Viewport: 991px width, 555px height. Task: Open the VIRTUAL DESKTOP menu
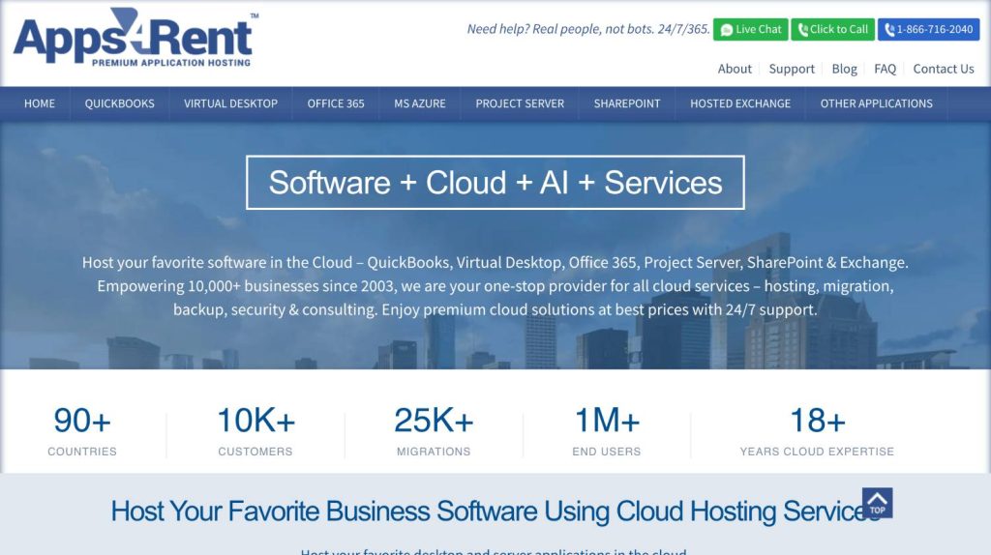click(230, 103)
